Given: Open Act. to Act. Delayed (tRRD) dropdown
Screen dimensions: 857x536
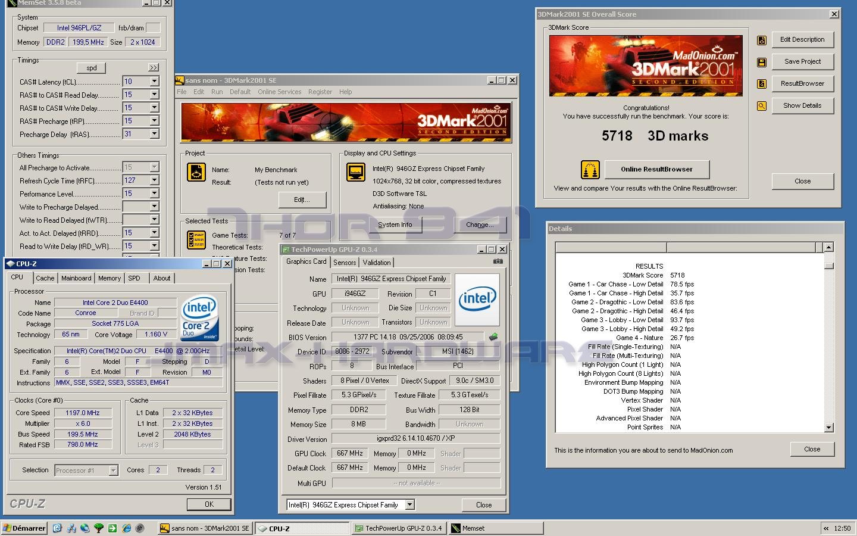Looking at the screenshot, I should (154, 233).
